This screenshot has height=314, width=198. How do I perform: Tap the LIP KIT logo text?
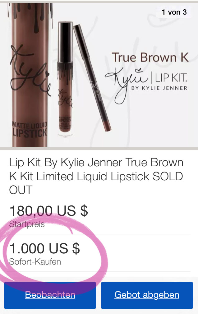[x=171, y=78]
